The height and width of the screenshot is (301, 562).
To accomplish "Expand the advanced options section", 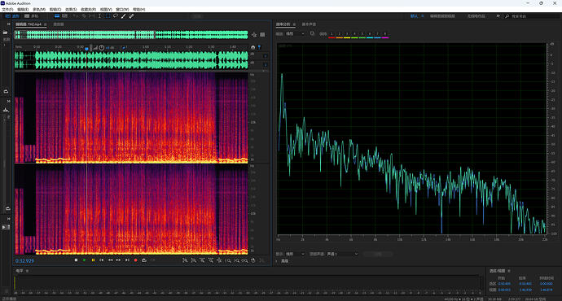I will pos(277,261).
